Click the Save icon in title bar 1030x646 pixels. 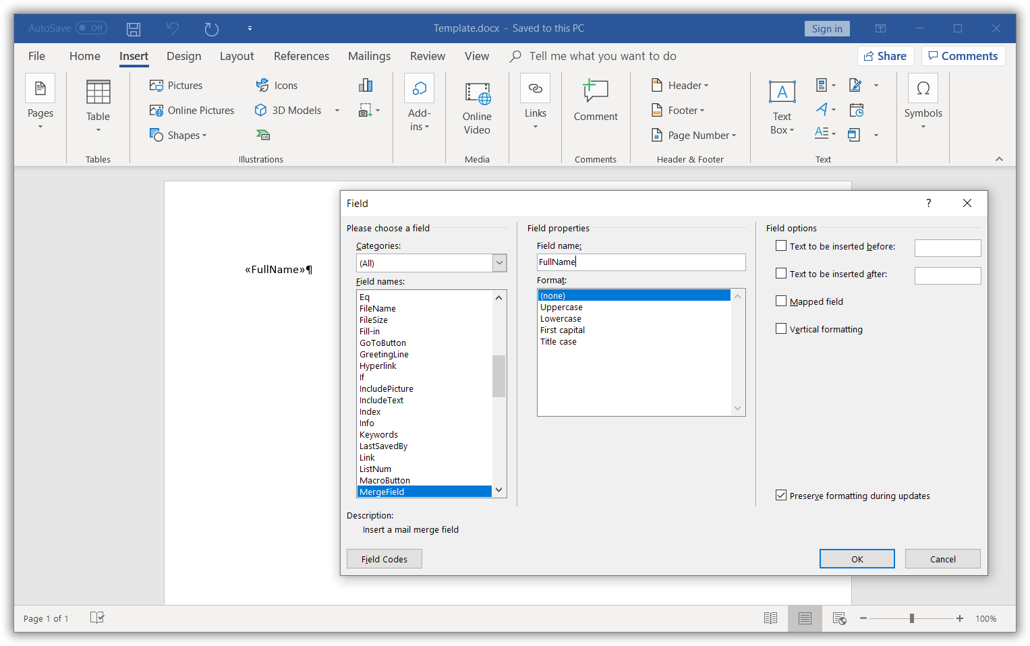134,28
